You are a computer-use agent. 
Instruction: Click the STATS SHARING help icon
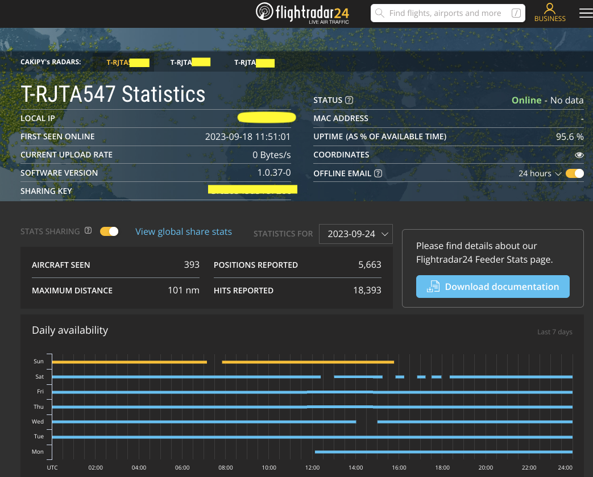click(88, 230)
